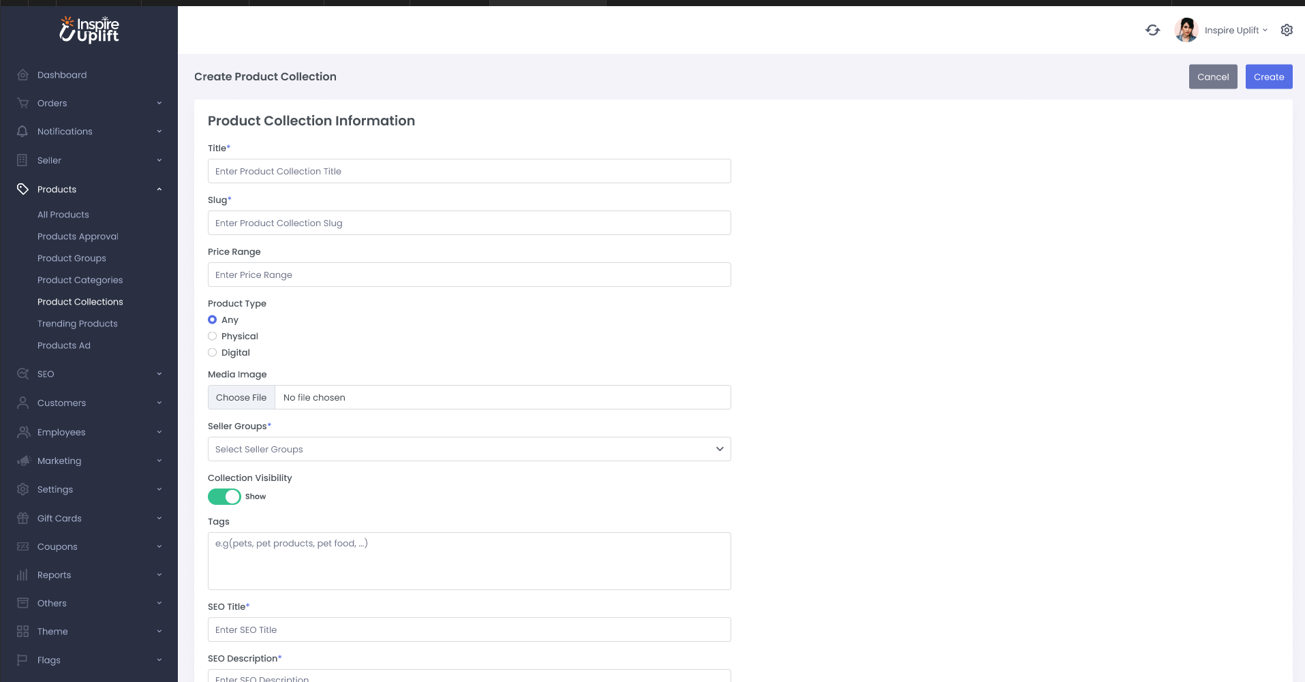Focus the Enter Product Collection Title field
1305x682 pixels.
[x=469, y=171]
